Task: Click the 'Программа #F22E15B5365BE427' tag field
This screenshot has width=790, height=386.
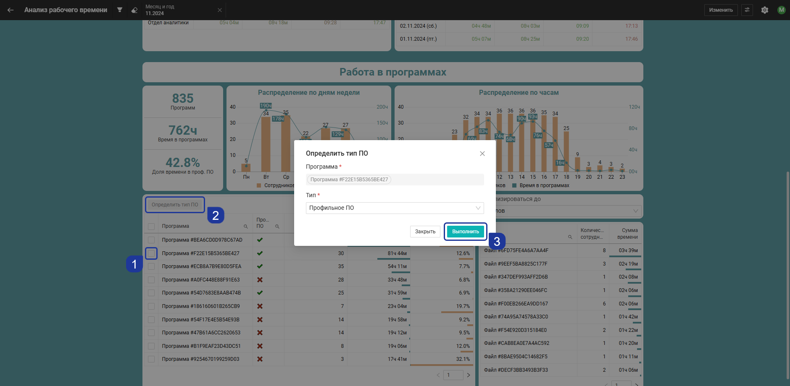Action: tap(395, 180)
